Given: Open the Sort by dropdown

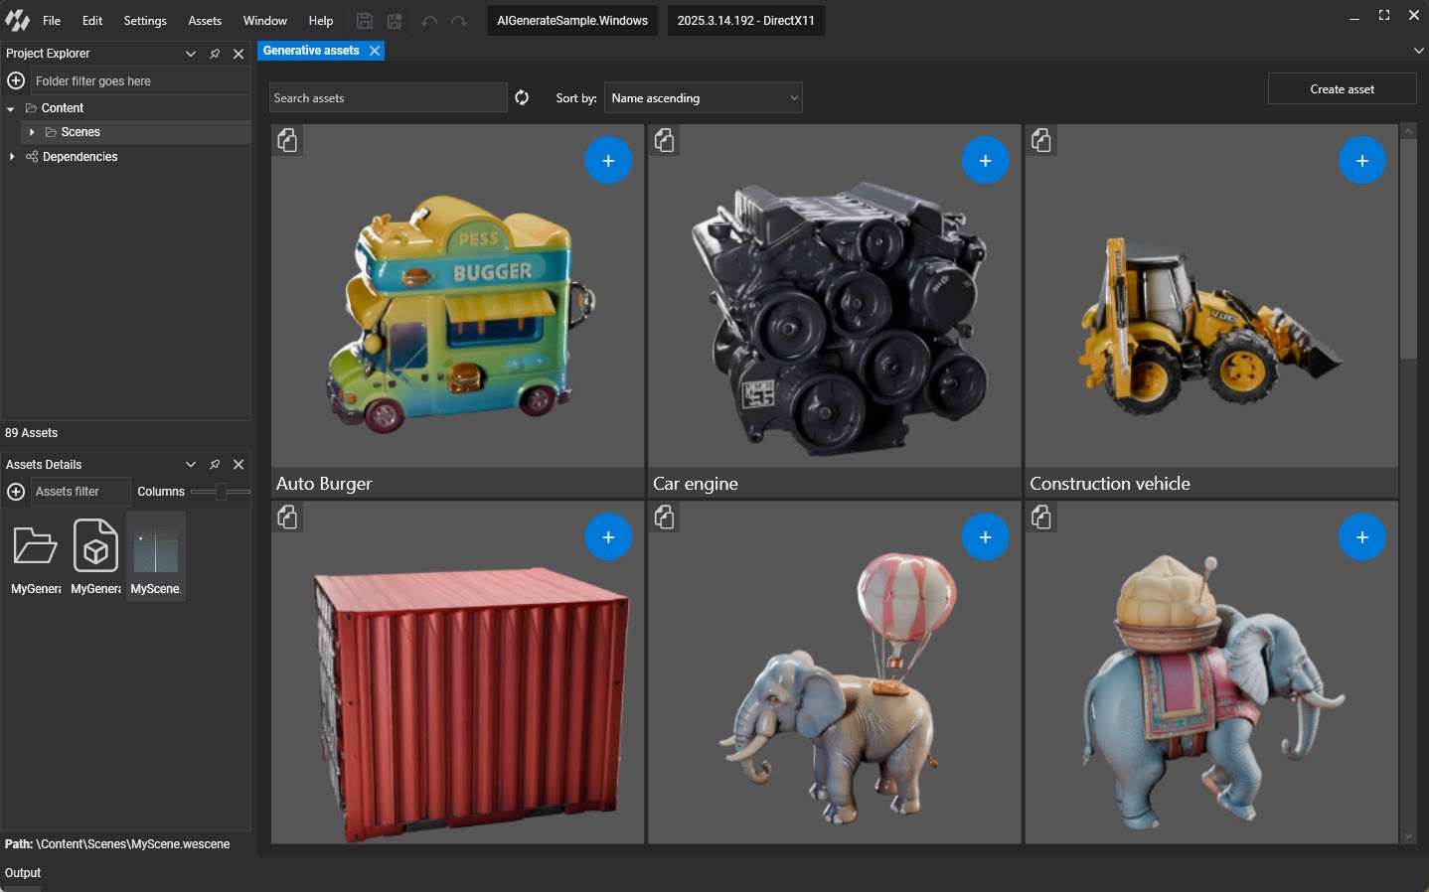Looking at the screenshot, I should pyautogui.click(x=703, y=98).
